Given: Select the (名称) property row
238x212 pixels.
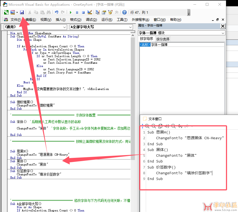Looking at the screenshot, I should (145, 45).
